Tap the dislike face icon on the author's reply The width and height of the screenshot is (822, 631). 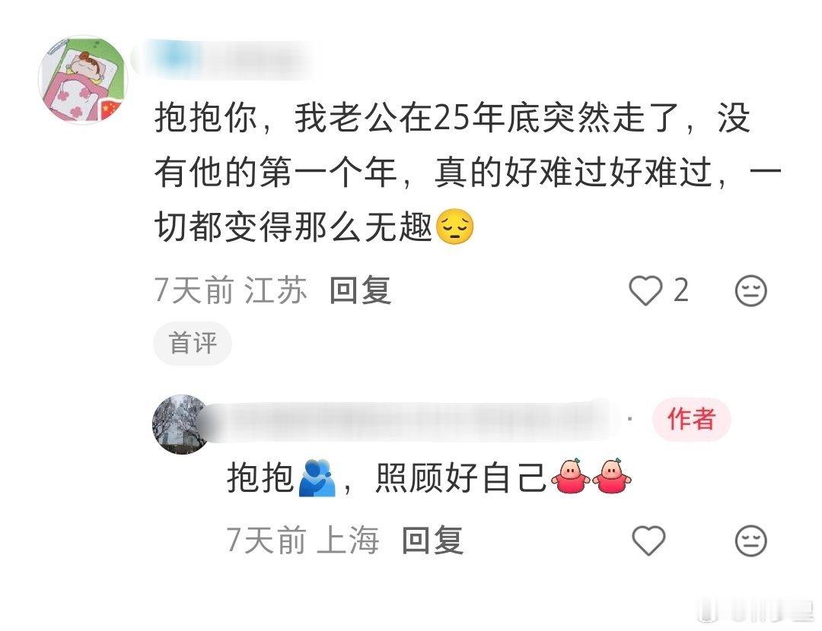tap(750, 541)
